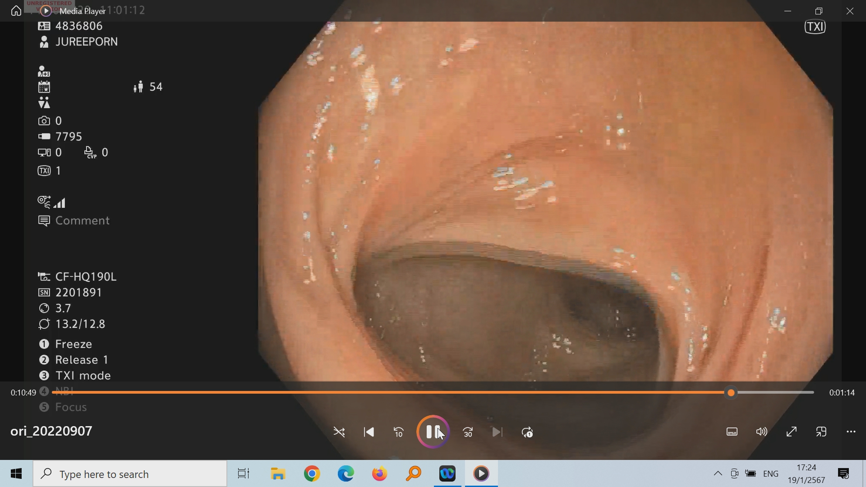The height and width of the screenshot is (487, 866).
Task: Click the age value 54
Action: tap(156, 87)
